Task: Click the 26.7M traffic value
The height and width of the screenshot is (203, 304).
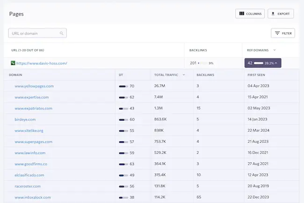Action: click(159, 86)
